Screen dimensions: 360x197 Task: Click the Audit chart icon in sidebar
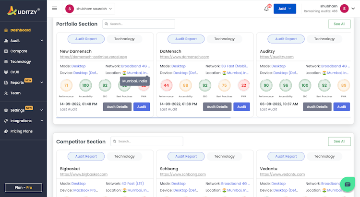tap(6, 41)
